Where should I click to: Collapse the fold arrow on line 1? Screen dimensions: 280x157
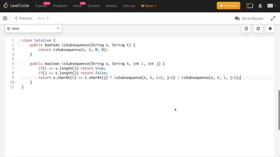(19, 41)
